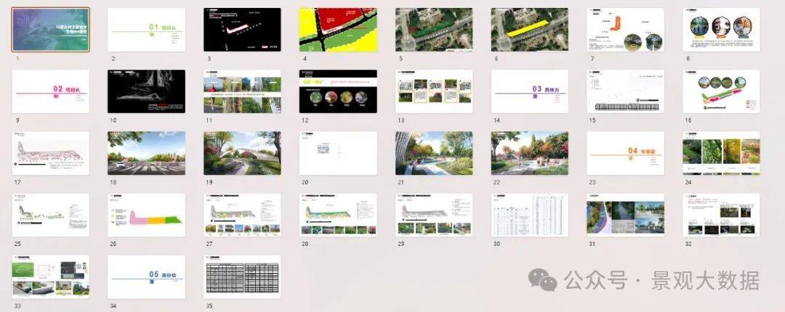Select slide 3 with the black site map
The width and height of the screenshot is (785, 312).
(x=242, y=29)
